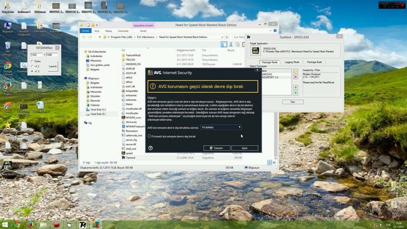
Task: Move package down with TexMod green arrow
Action: tap(295, 93)
